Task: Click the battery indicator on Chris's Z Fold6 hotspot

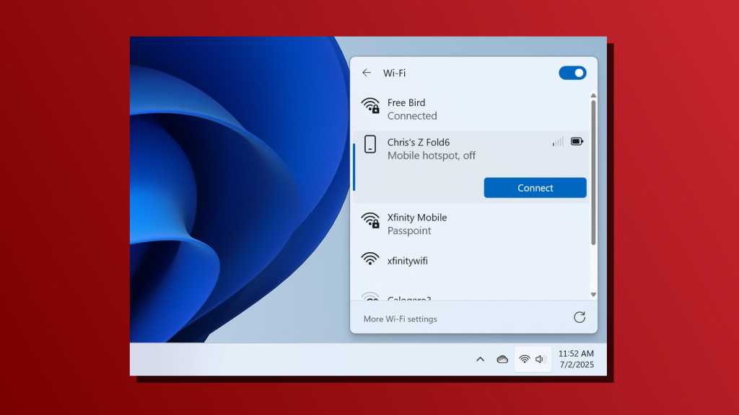Action: point(576,141)
